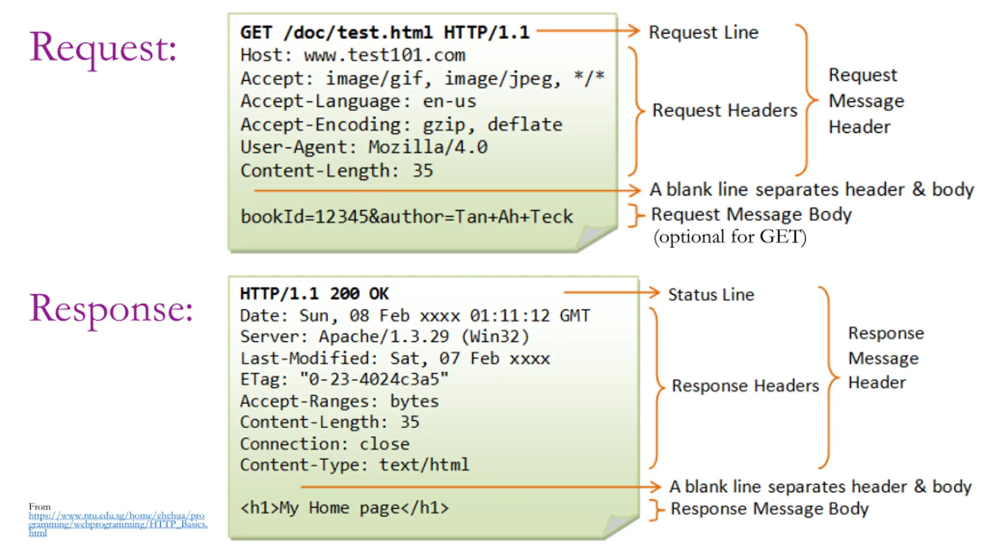
Task: Select the '<h1>My Home page</h1>' response body
Action: (x=344, y=508)
